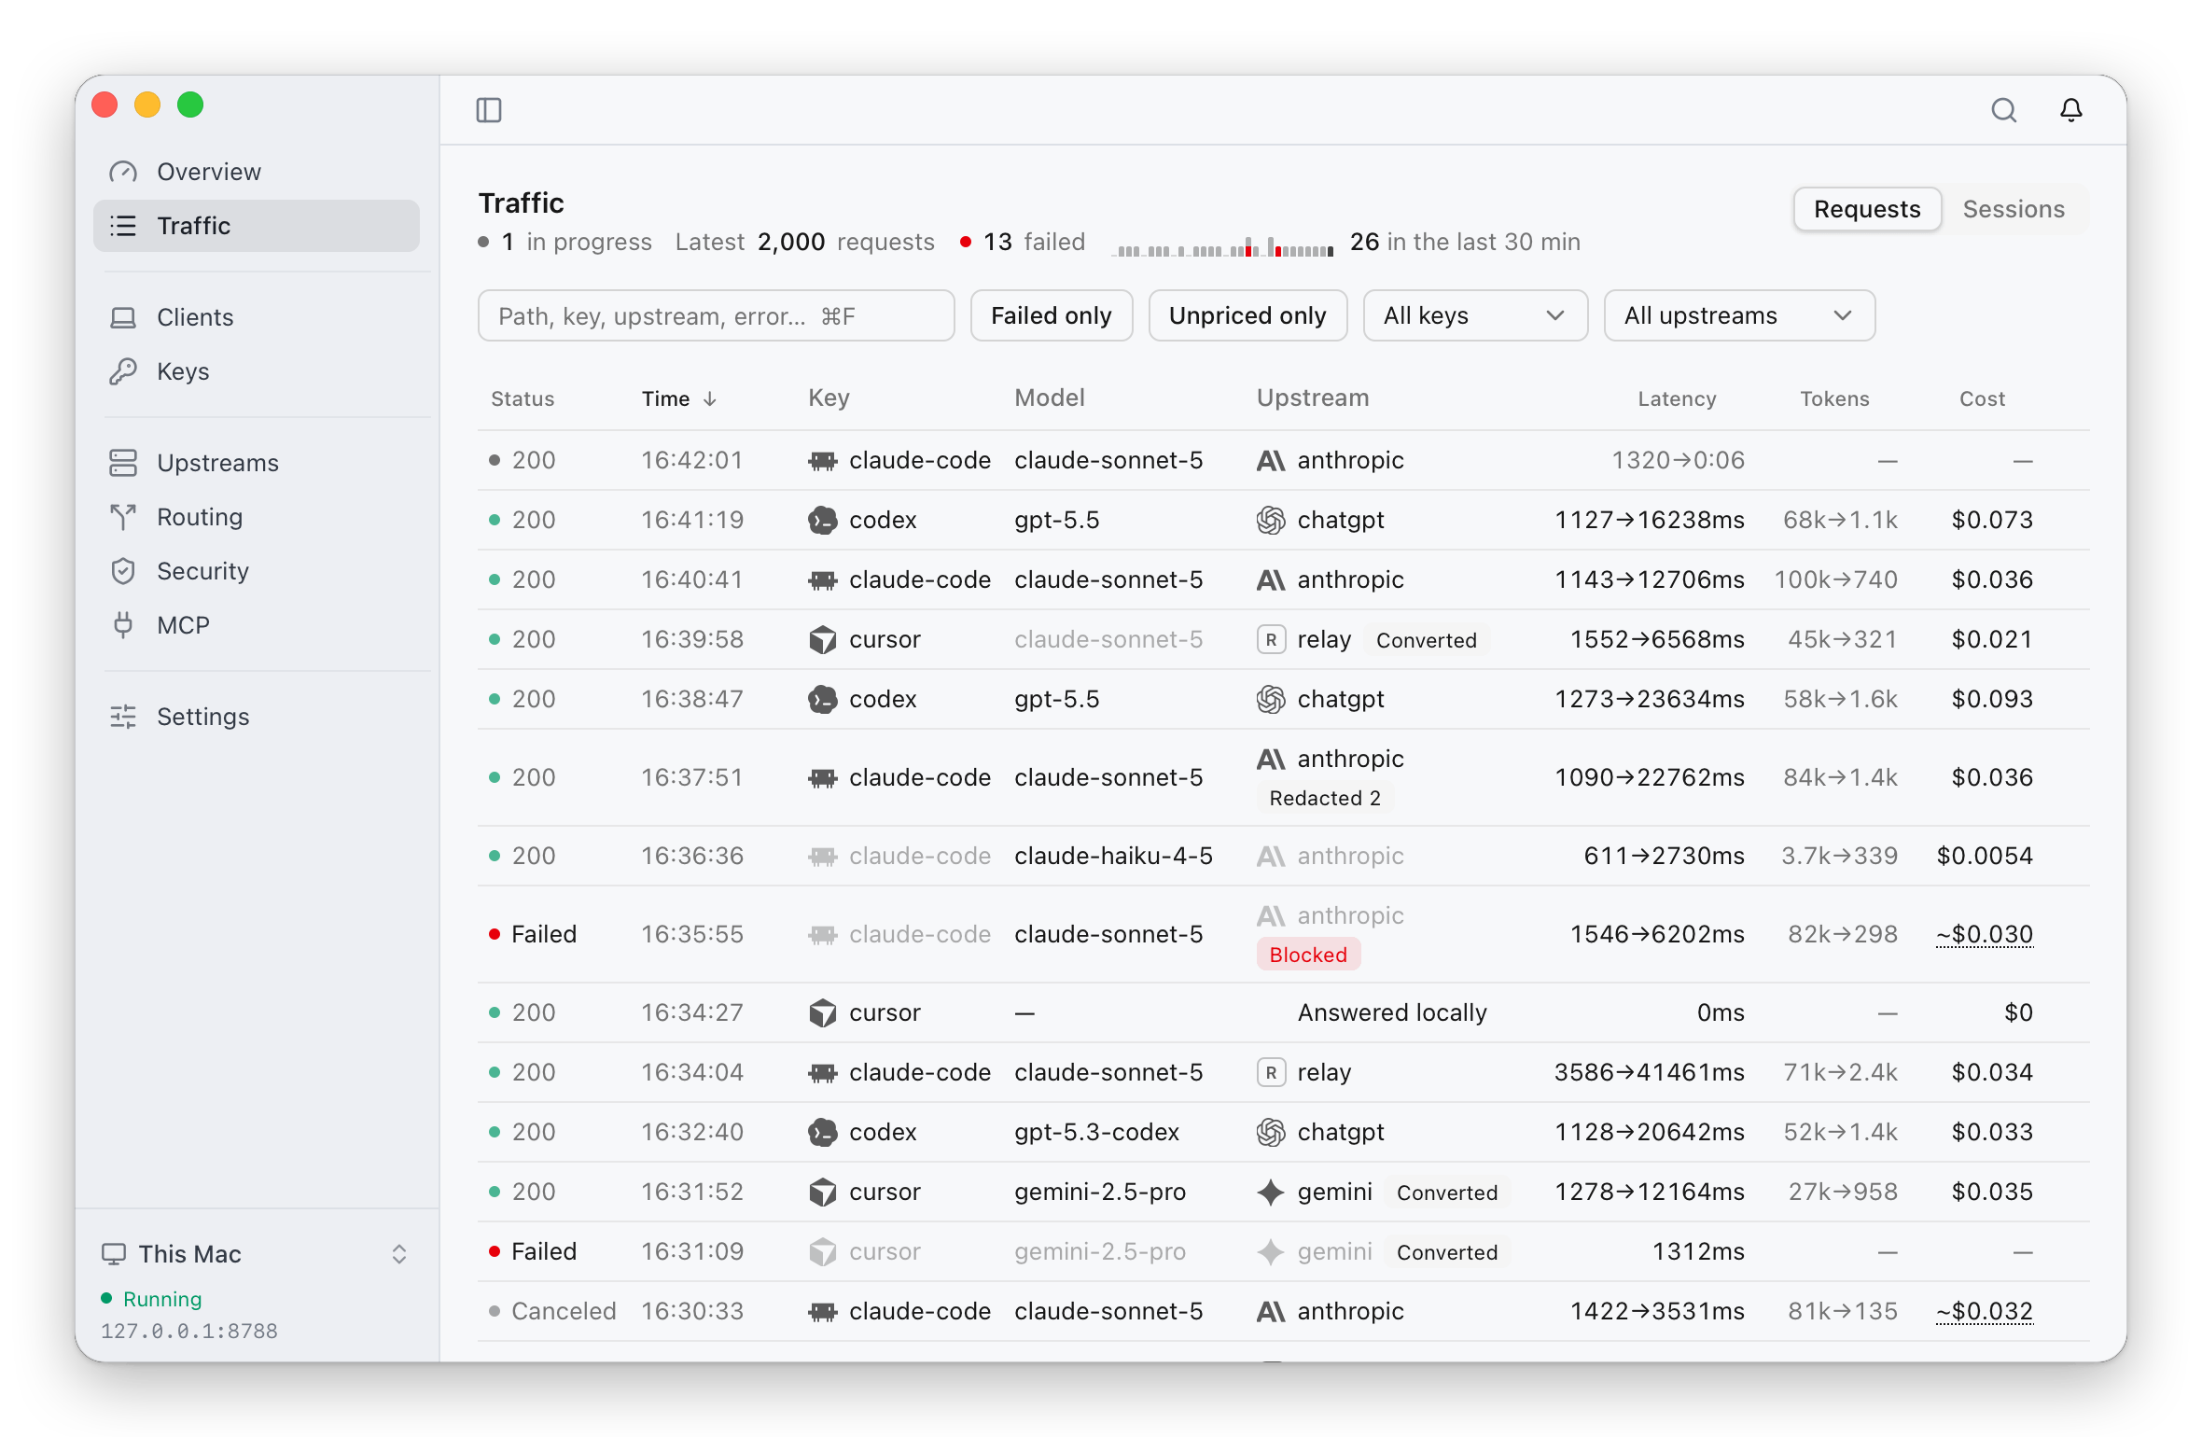
Task: Click the Canceled status at 16:30:33
Action: [x=552, y=1311]
